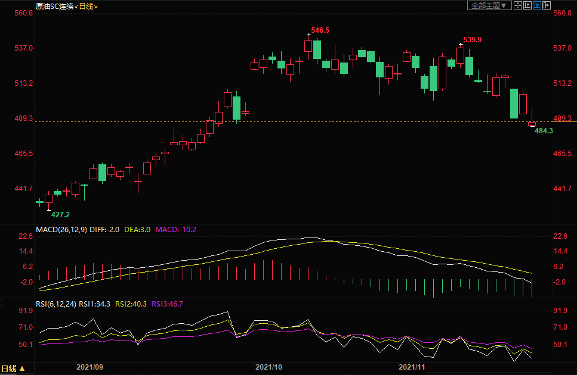Select the 546.5 high price marker
The image size is (577, 375).
tap(320, 30)
